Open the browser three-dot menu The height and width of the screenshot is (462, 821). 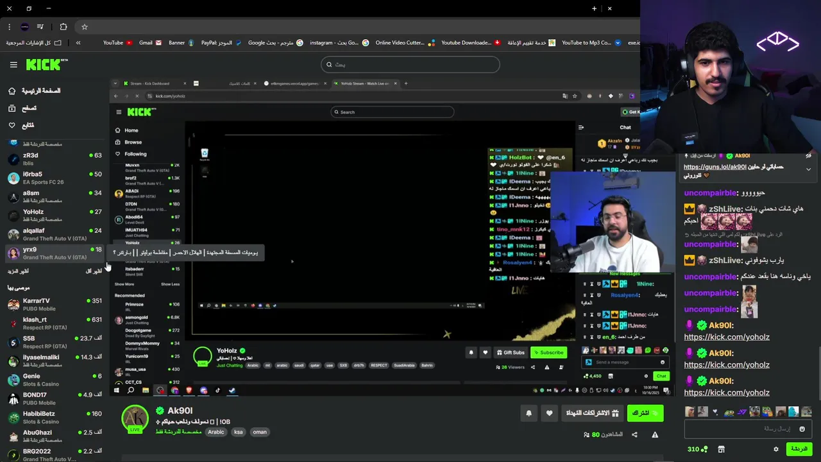click(9, 27)
